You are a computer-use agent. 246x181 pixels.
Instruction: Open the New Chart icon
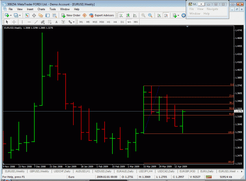tap(7, 15)
